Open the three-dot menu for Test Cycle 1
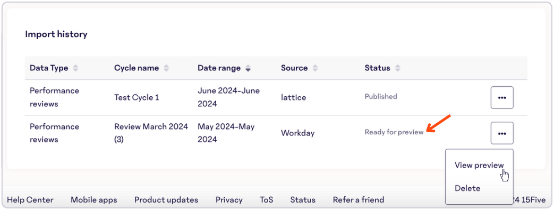Image resolution: width=554 pixels, height=210 pixels. 502,97
